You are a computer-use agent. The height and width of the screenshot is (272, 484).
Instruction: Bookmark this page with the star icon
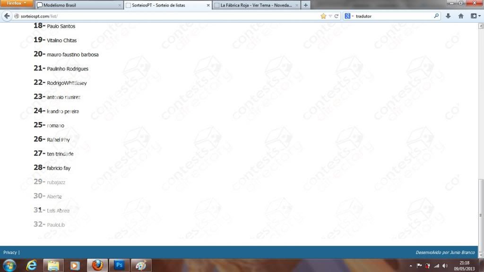(323, 16)
